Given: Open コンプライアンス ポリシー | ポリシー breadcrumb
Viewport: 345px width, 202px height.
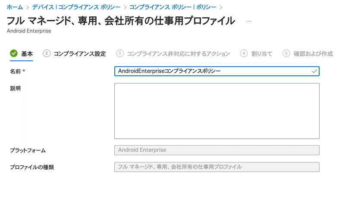Looking at the screenshot, I should point(173,7).
